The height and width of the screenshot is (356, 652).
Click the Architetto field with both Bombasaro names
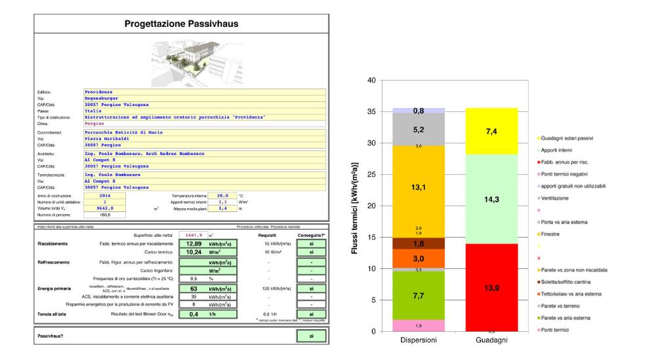click(x=205, y=154)
